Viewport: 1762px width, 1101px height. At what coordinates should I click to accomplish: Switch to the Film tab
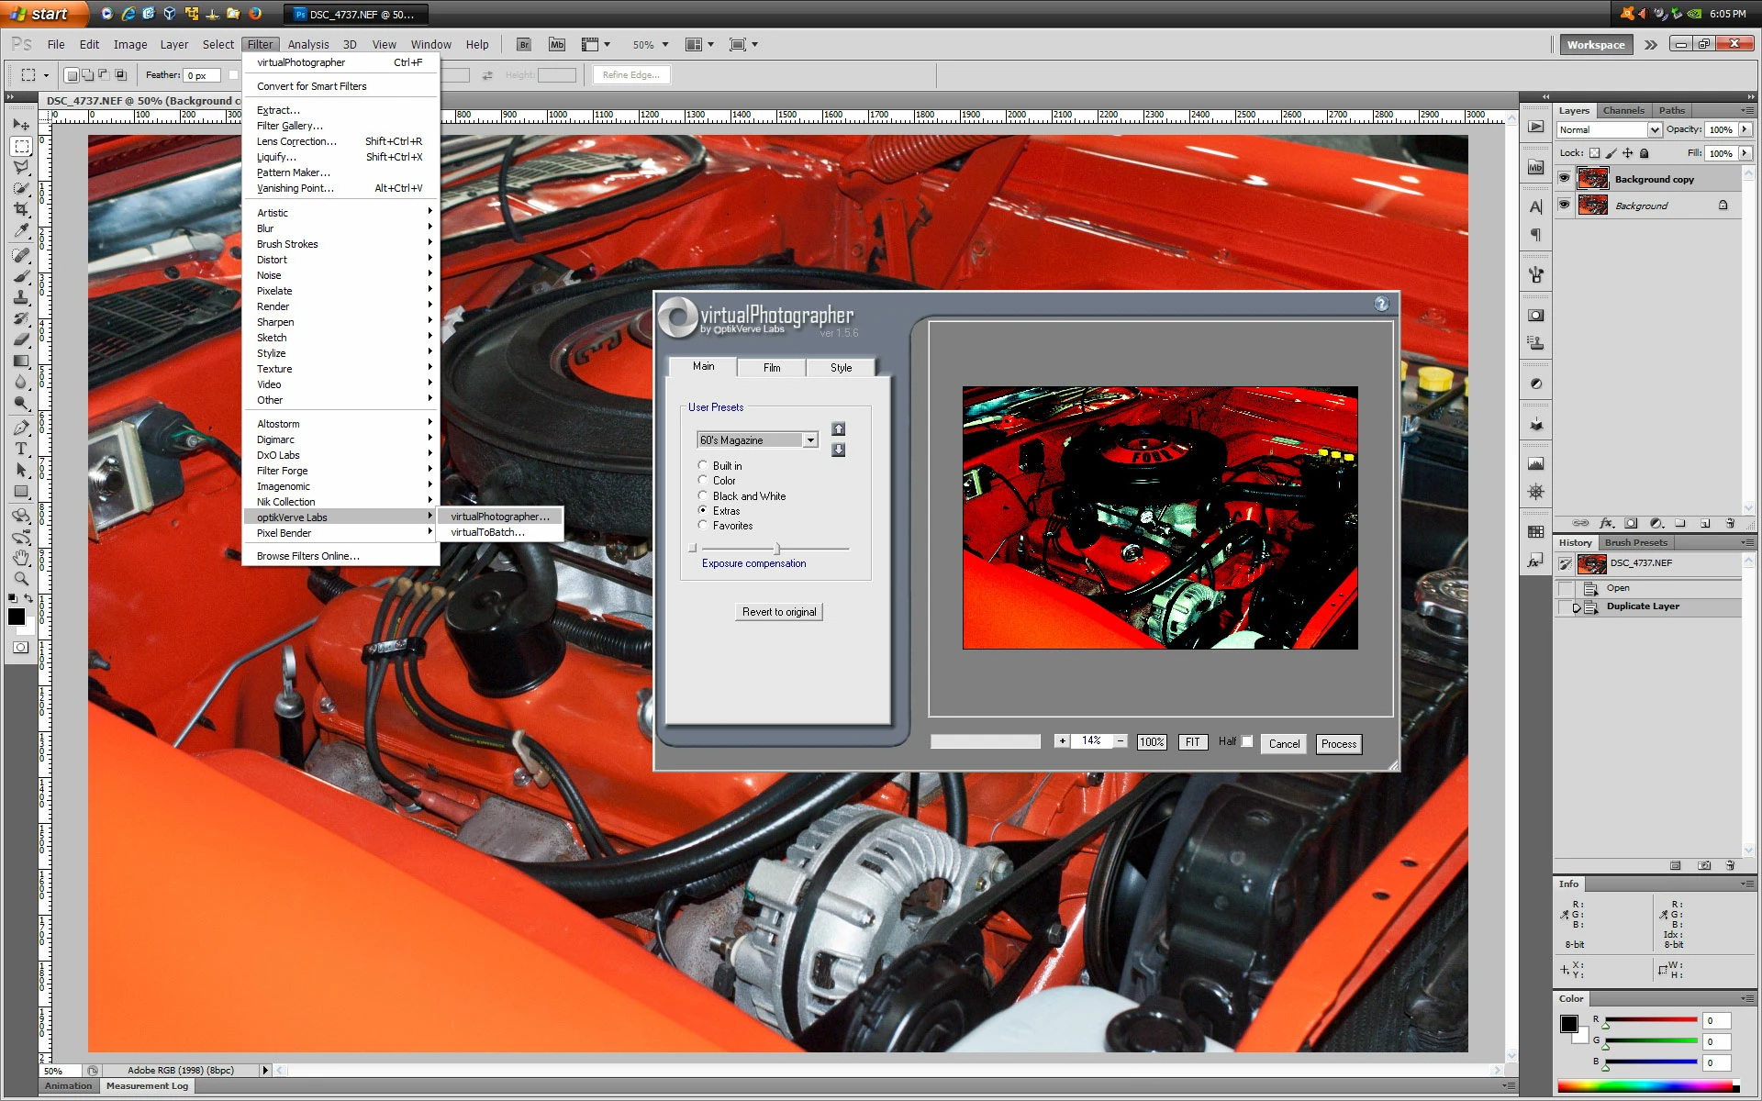772,368
